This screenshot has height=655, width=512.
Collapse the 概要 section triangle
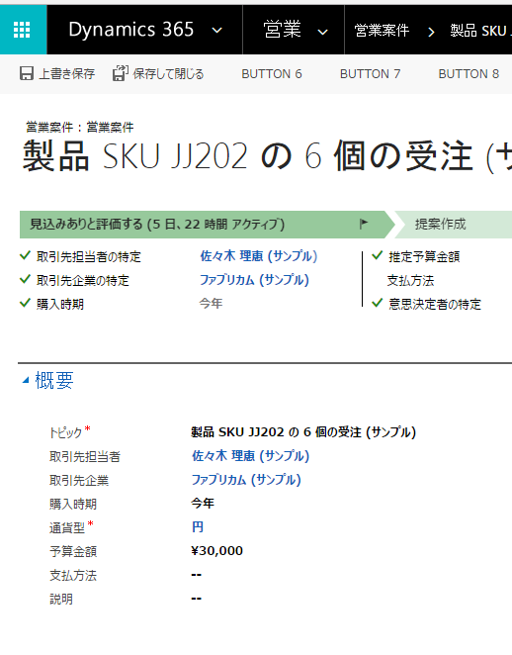click(x=26, y=380)
